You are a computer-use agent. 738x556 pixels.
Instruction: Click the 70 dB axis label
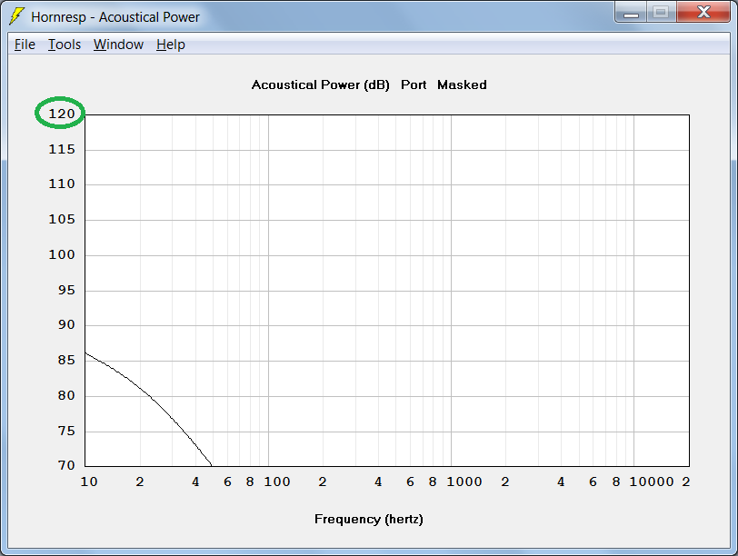[x=66, y=465]
